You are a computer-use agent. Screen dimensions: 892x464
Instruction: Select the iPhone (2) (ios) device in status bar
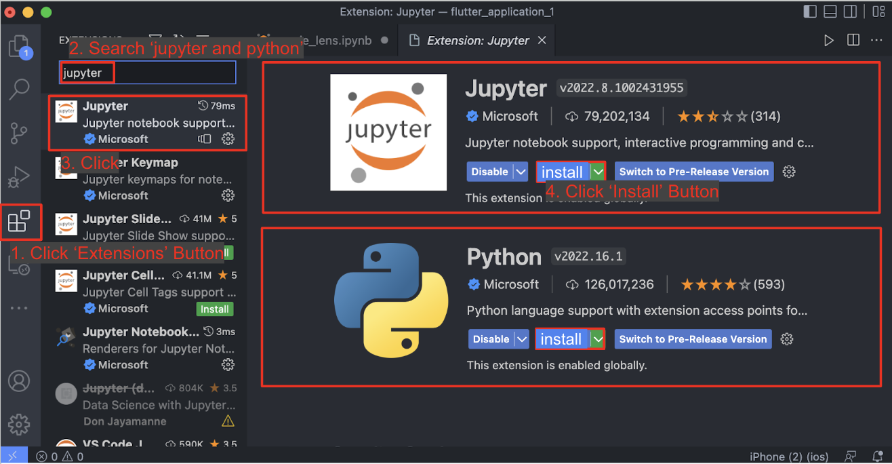click(x=790, y=457)
